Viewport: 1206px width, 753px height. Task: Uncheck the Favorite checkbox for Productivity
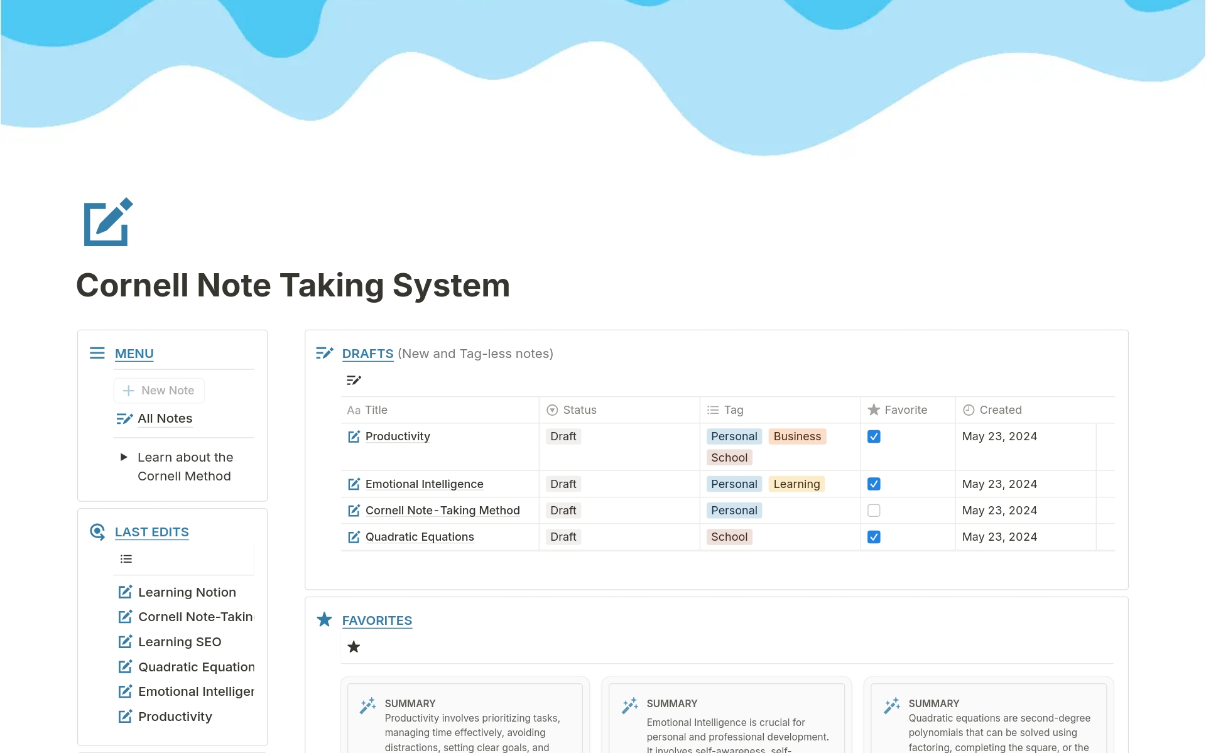874,436
